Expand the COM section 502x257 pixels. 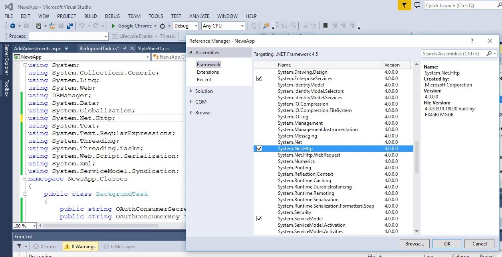click(191, 102)
